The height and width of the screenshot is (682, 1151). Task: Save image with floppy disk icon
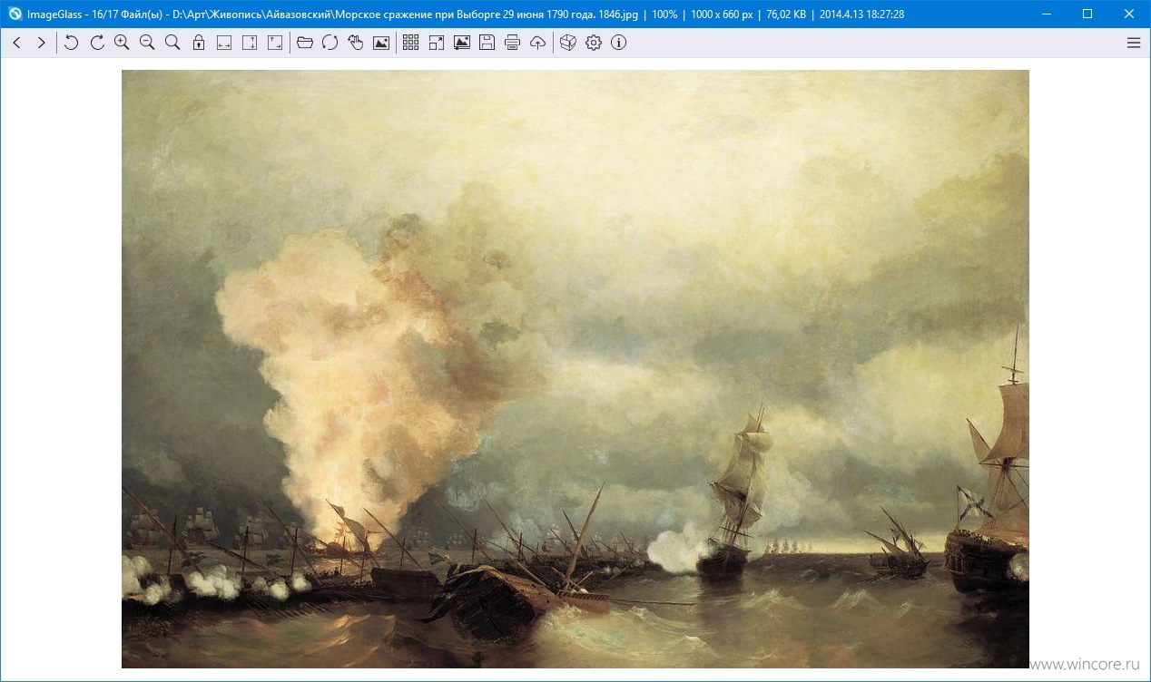487,43
